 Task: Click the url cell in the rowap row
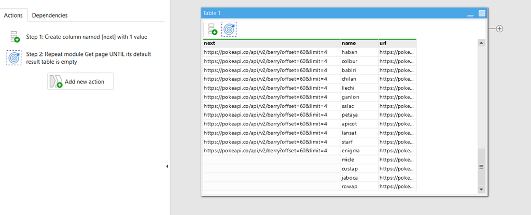pyautogui.click(x=398, y=187)
